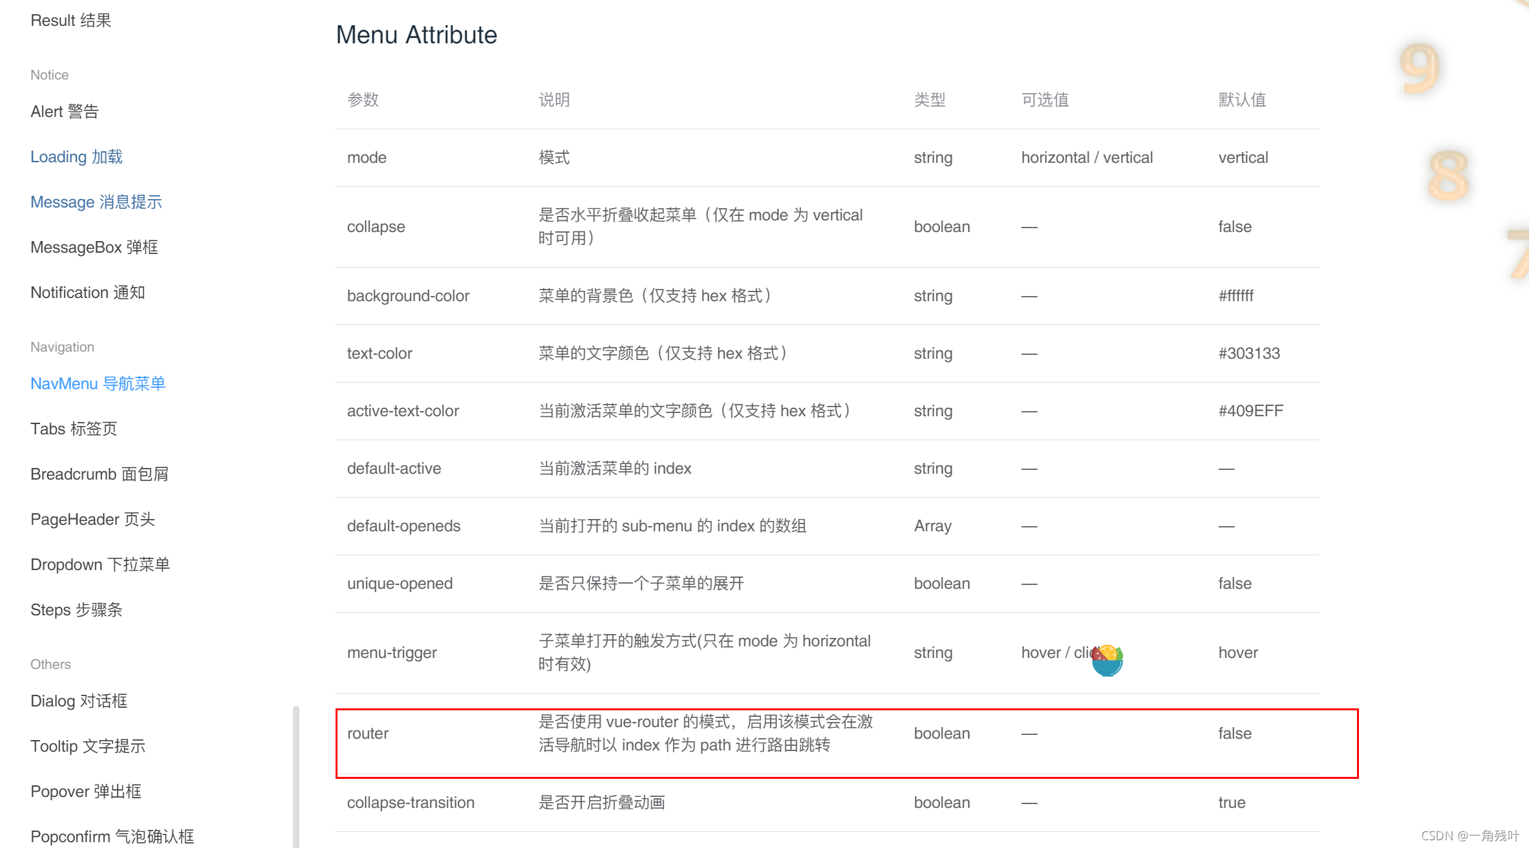Go to the PageHeader 页头 sidebar item
Screen dimensions: 1529x848
pyautogui.click(x=92, y=520)
